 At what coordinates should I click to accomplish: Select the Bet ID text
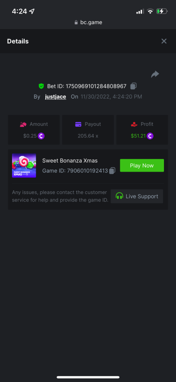87,86
